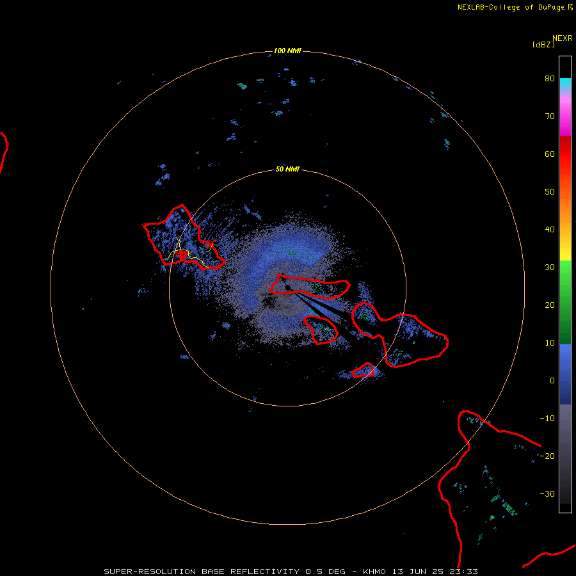Viewport: 576px width, 576px height.
Task: Click the [dBZ] legend unit label
Action: 543,45
